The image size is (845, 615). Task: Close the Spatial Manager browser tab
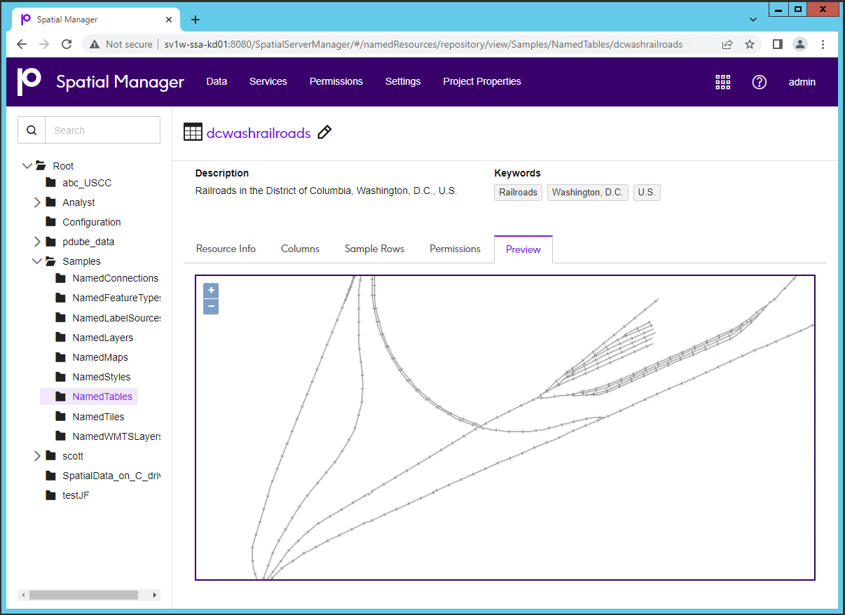tap(169, 20)
